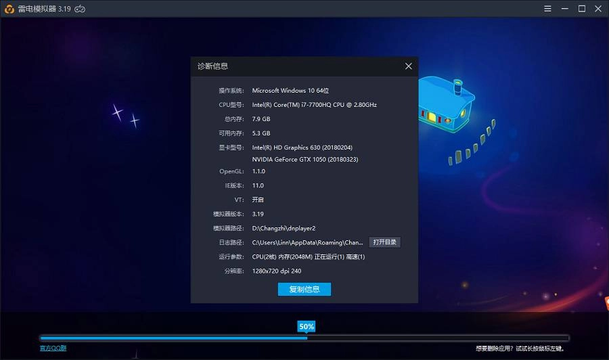Viewport: 609px width, 360px height.
Task: Click the 运行参数 label
Action: pos(231,256)
